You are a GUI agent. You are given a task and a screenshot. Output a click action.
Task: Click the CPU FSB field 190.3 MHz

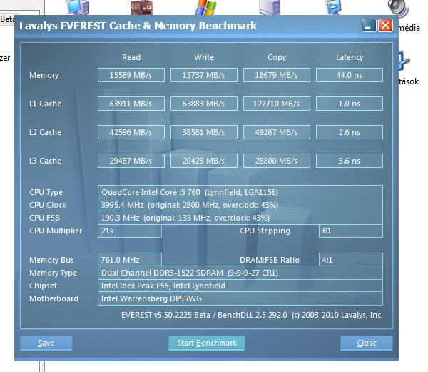click(240, 218)
